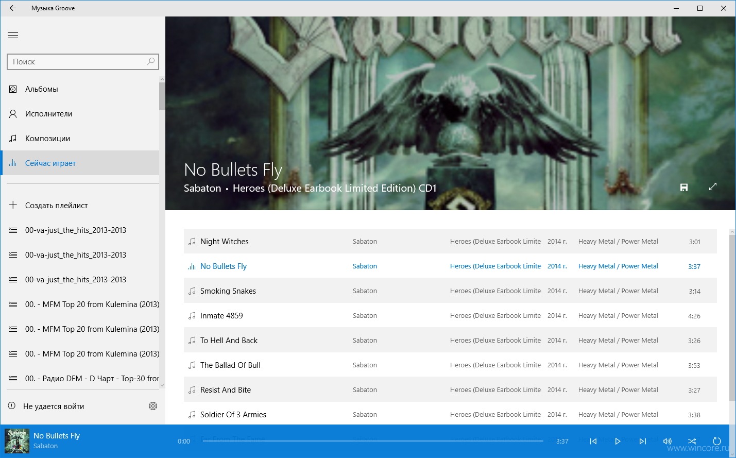Screen dimensions: 736x458
Task: Skip to previous track
Action: pyautogui.click(x=593, y=442)
